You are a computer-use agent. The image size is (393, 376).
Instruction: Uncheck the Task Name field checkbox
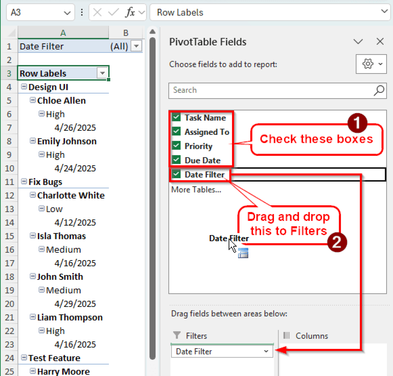(176, 117)
